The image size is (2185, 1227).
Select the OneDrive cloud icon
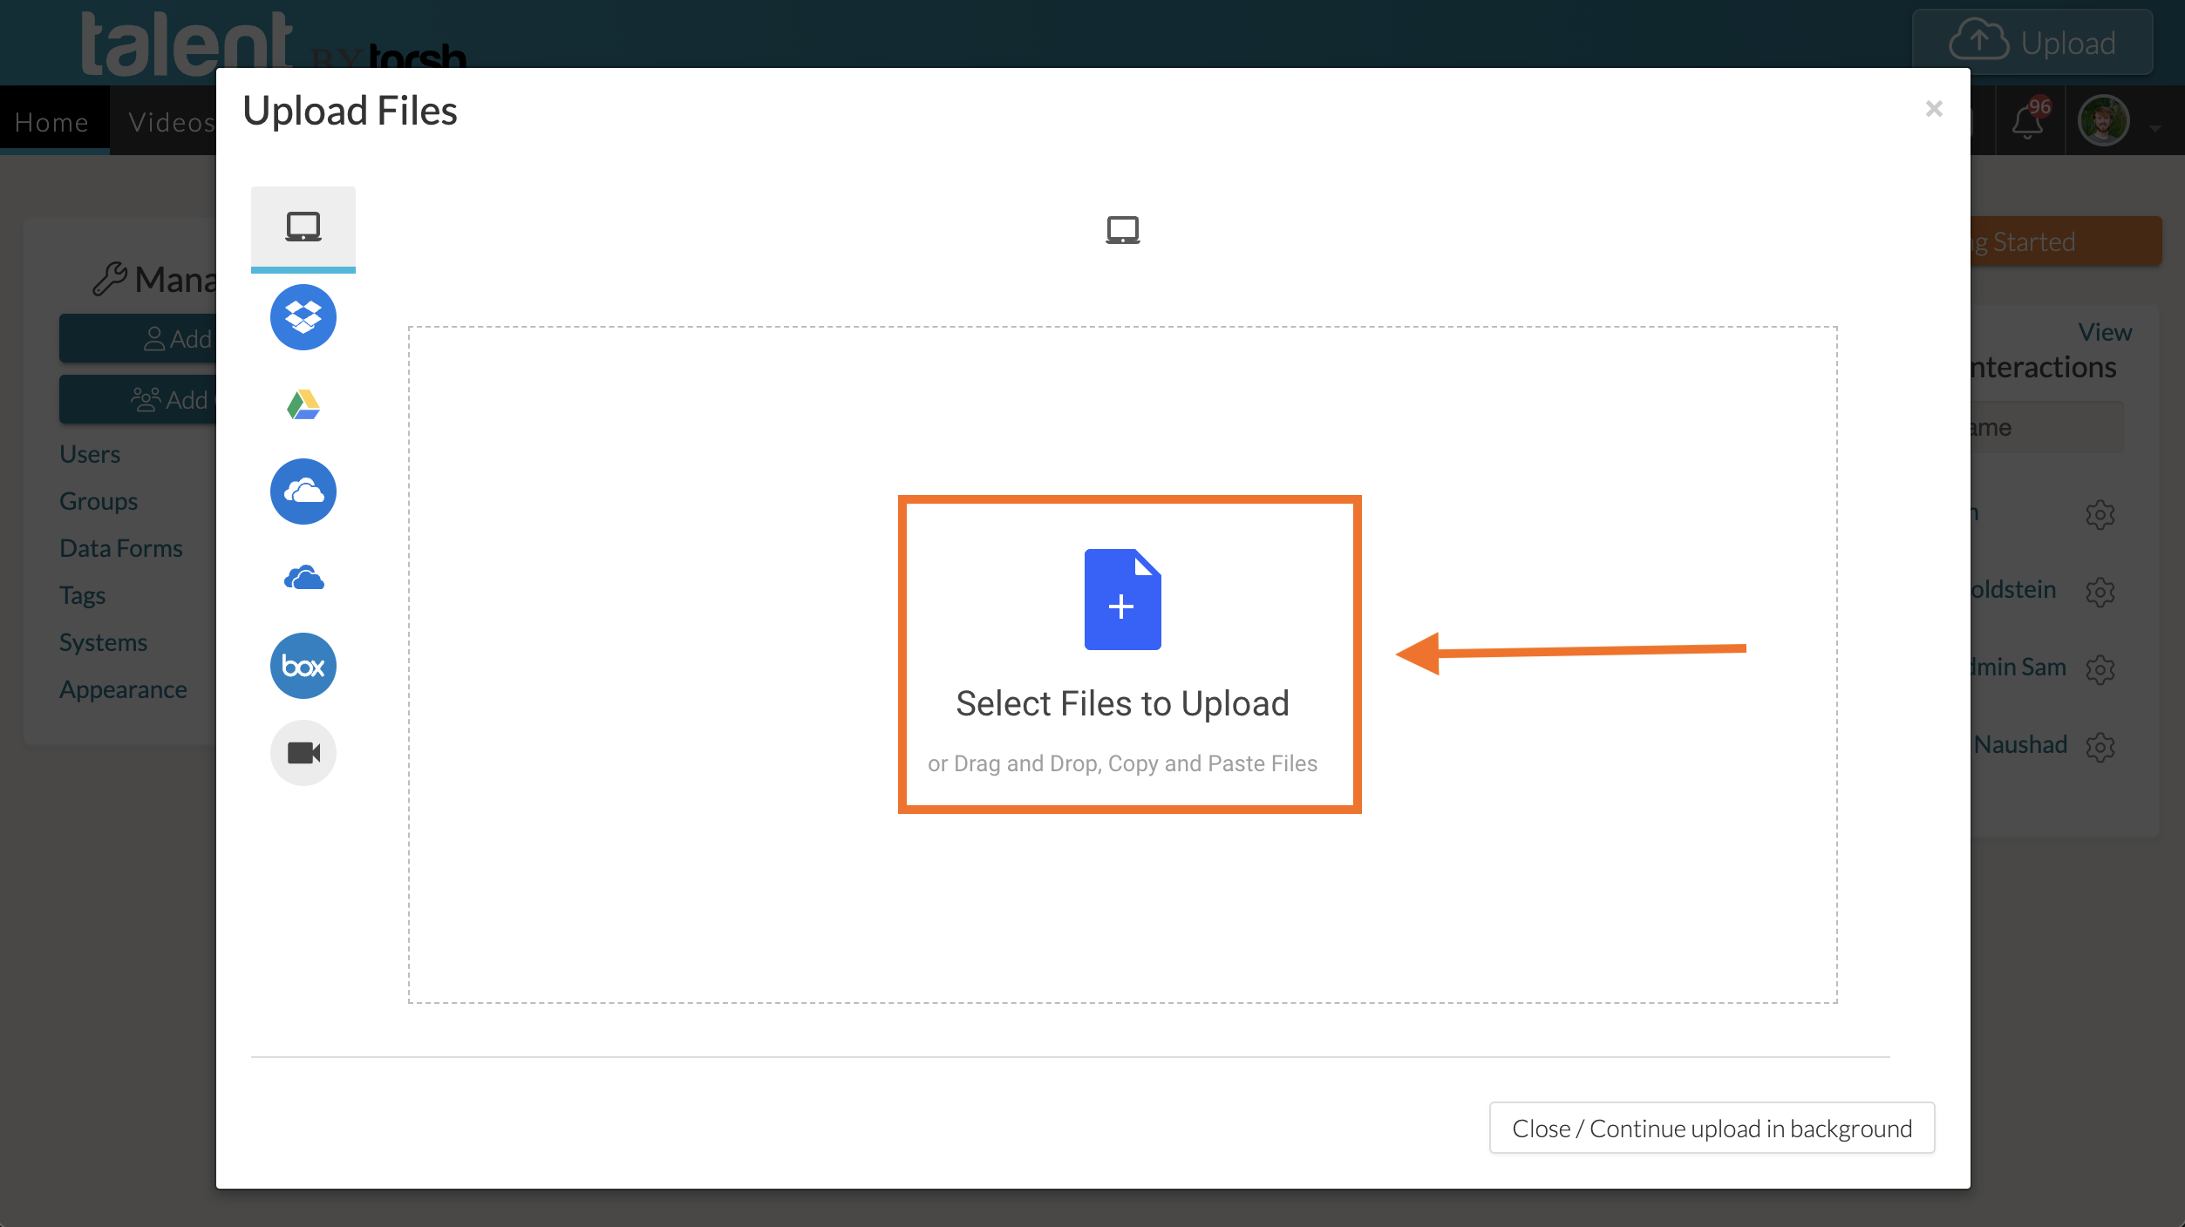[x=303, y=578]
